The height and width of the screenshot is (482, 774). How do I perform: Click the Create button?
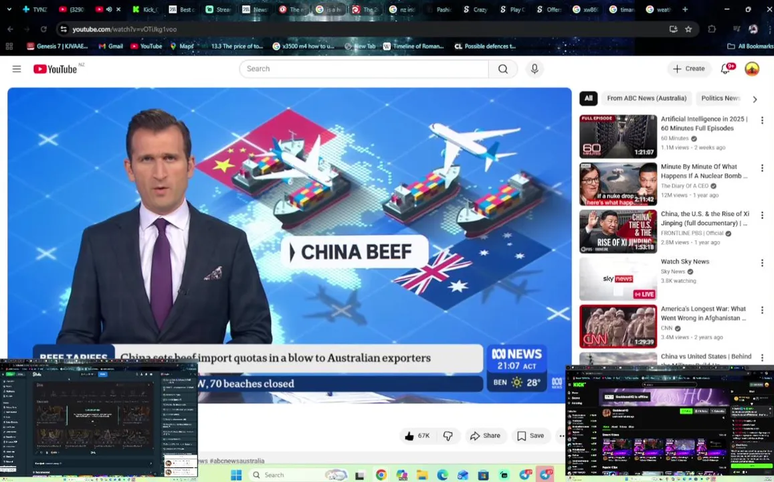pyautogui.click(x=689, y=69)
